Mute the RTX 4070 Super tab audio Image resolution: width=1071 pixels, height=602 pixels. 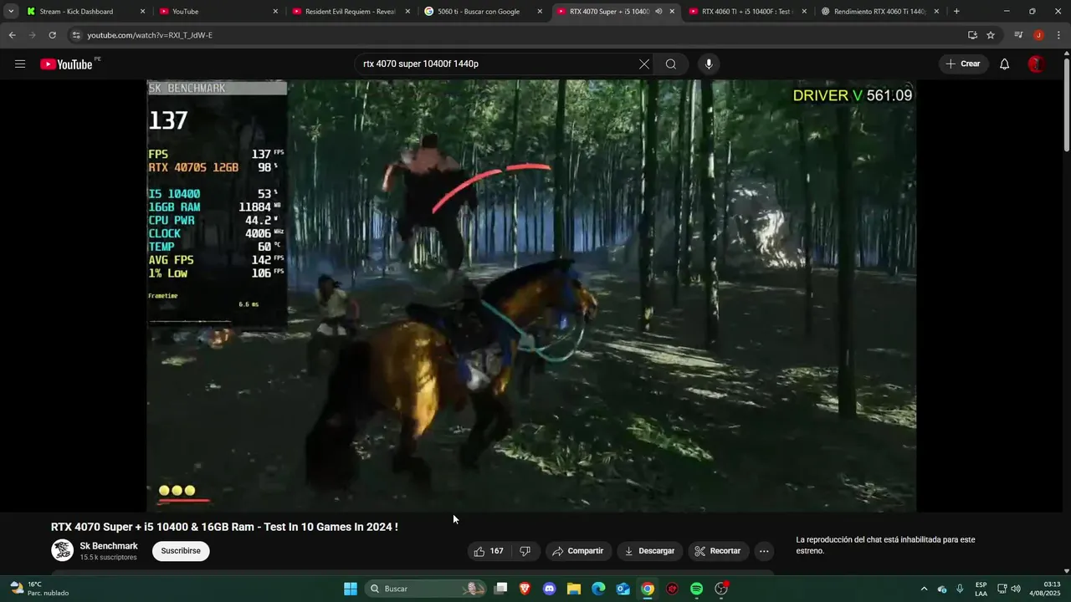click(658, 12)
